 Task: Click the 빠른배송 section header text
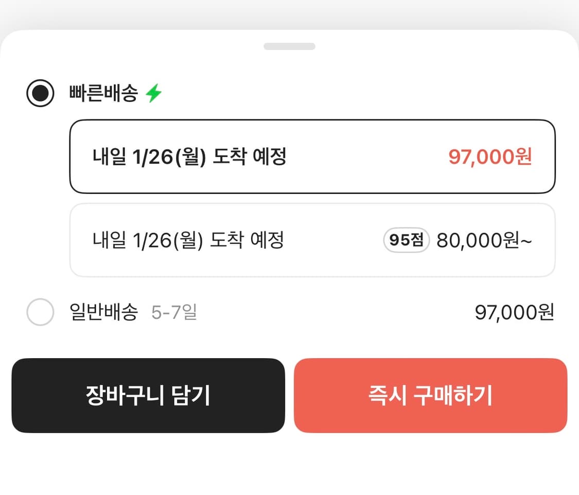[103, 93]
